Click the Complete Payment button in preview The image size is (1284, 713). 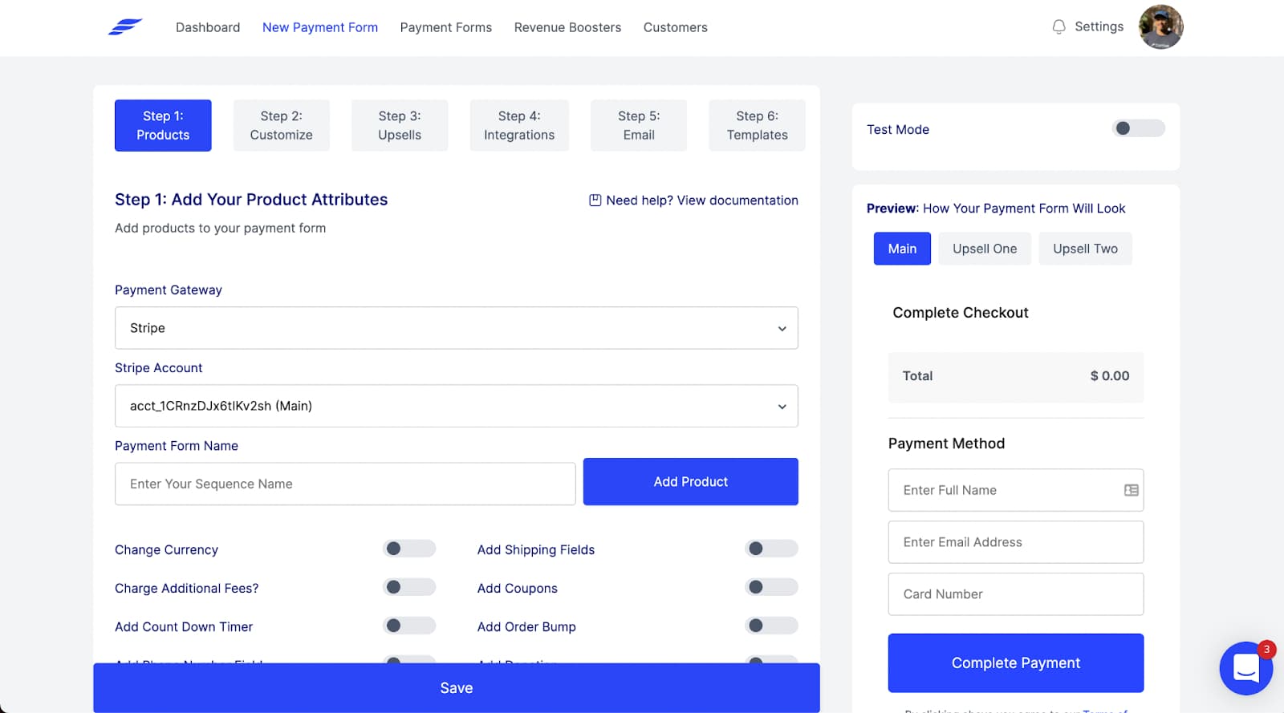[1015, 663]
